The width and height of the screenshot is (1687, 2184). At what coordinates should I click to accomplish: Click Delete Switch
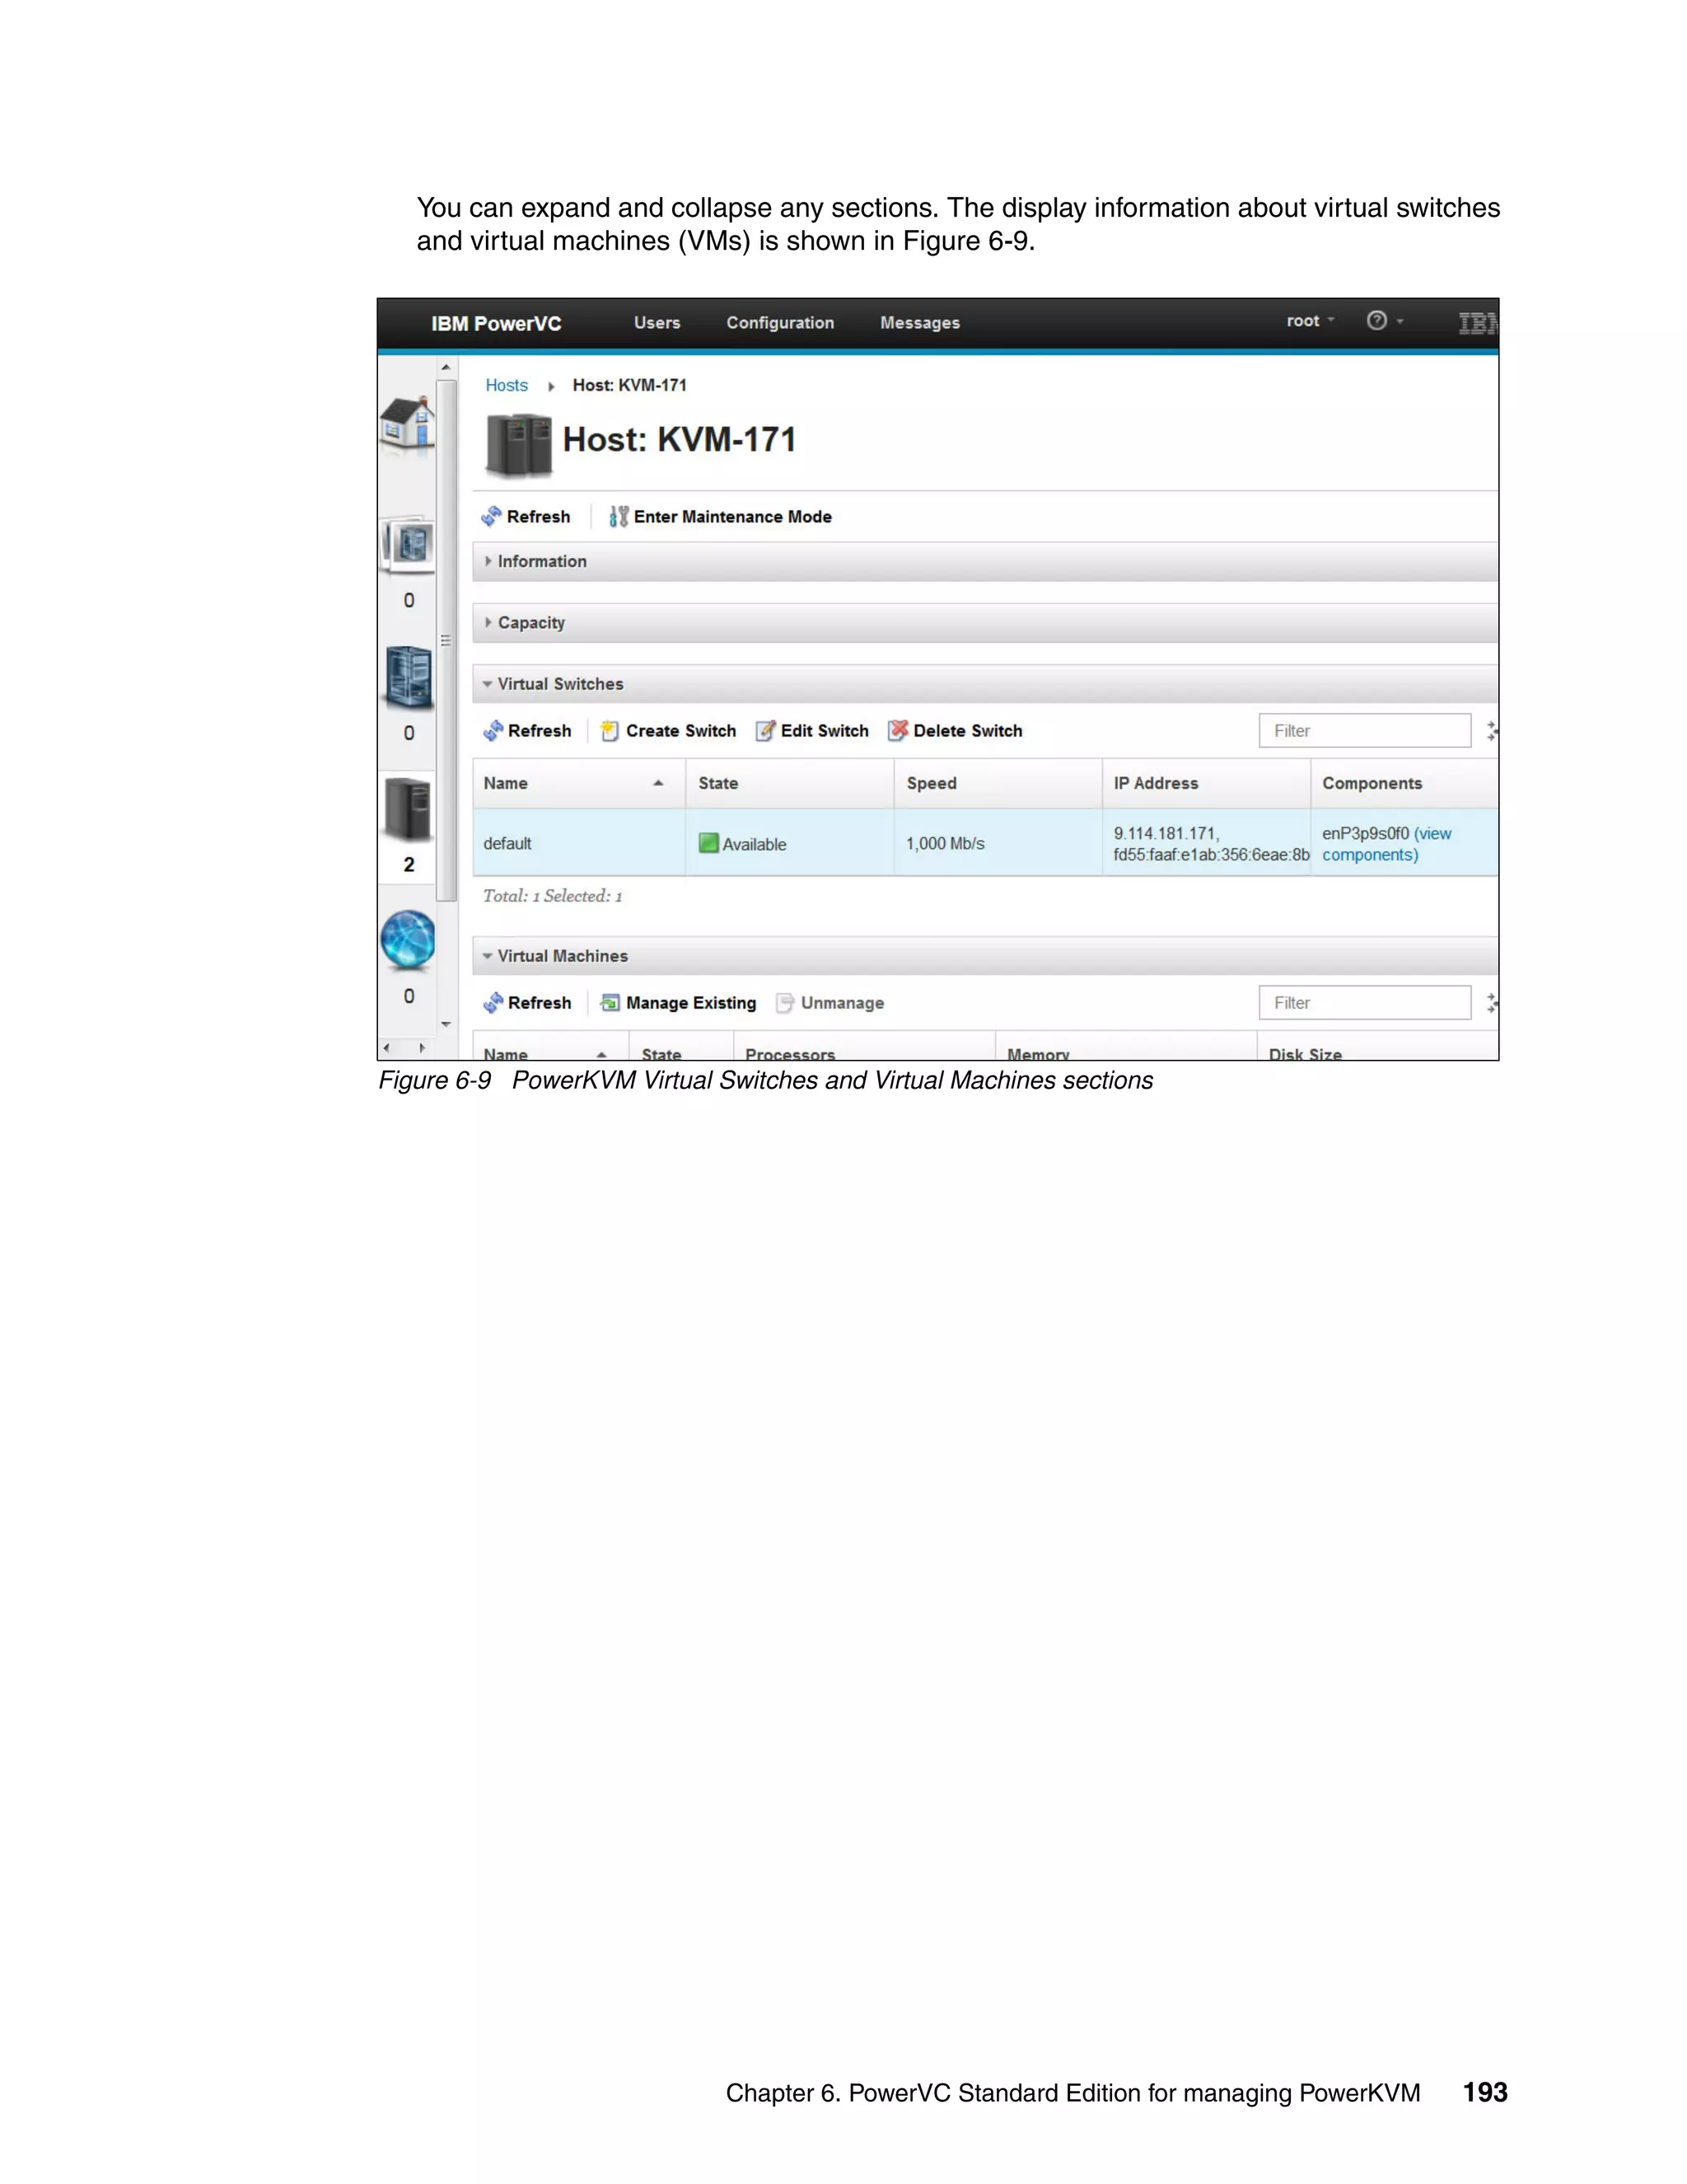point(956,731)
